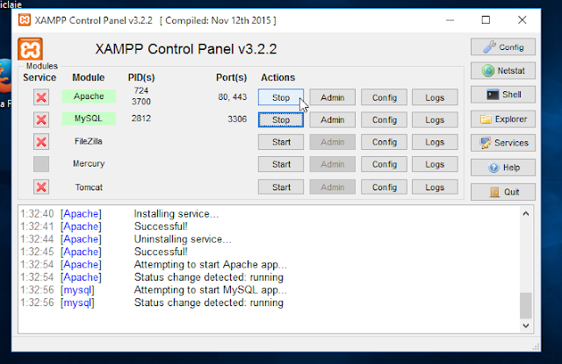The width and height of the screenshot is (562, 364).
Task: Open Apache Logs list
Action: [x=435, y=97]
